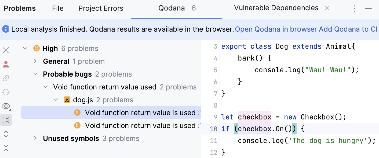The width and height of the screenshot is (379, 158).
Task: Clear the Qodana problems list
Action: pyautogui.click(x=6, y=50)
